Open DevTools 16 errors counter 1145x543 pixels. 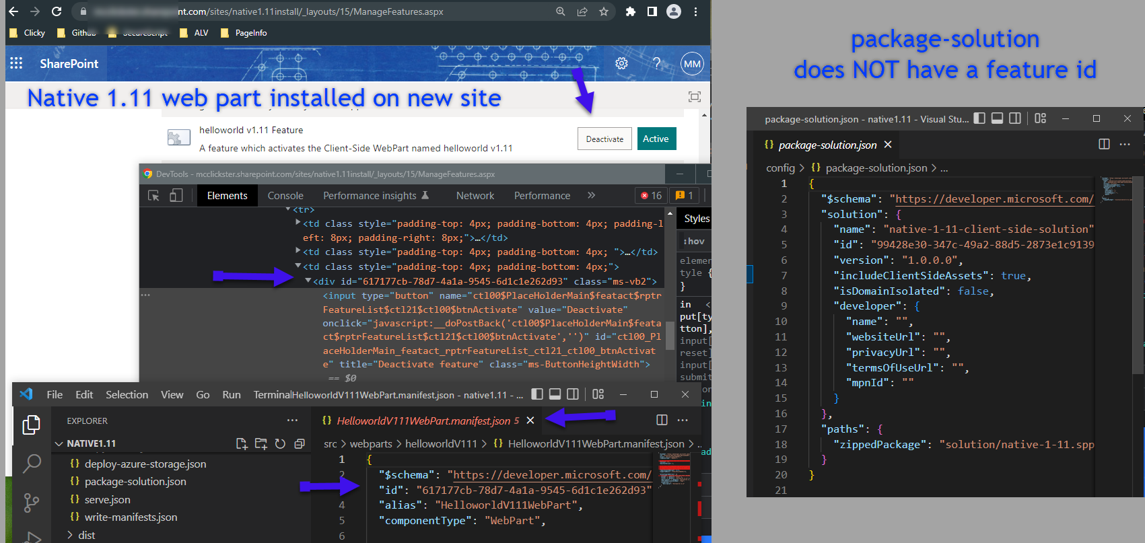coord(652,195)
